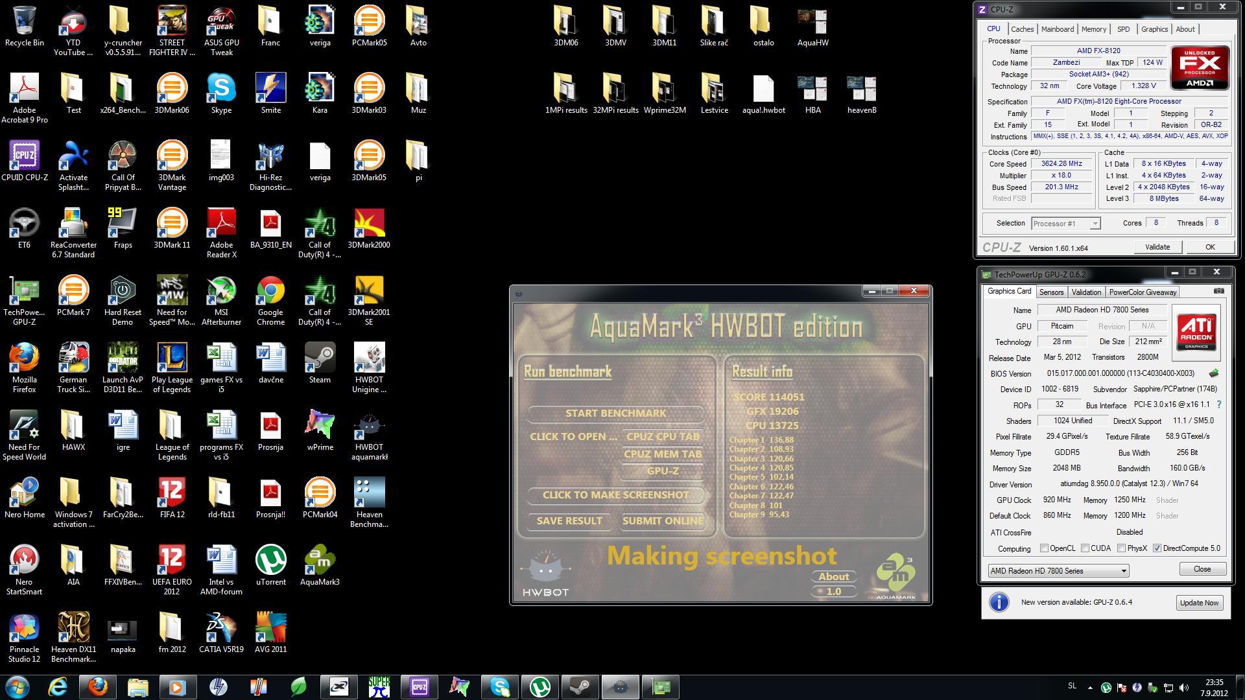Click SL language indicator in taskbar
This screenshot has width=1245, height=700.
(1072, 686)
